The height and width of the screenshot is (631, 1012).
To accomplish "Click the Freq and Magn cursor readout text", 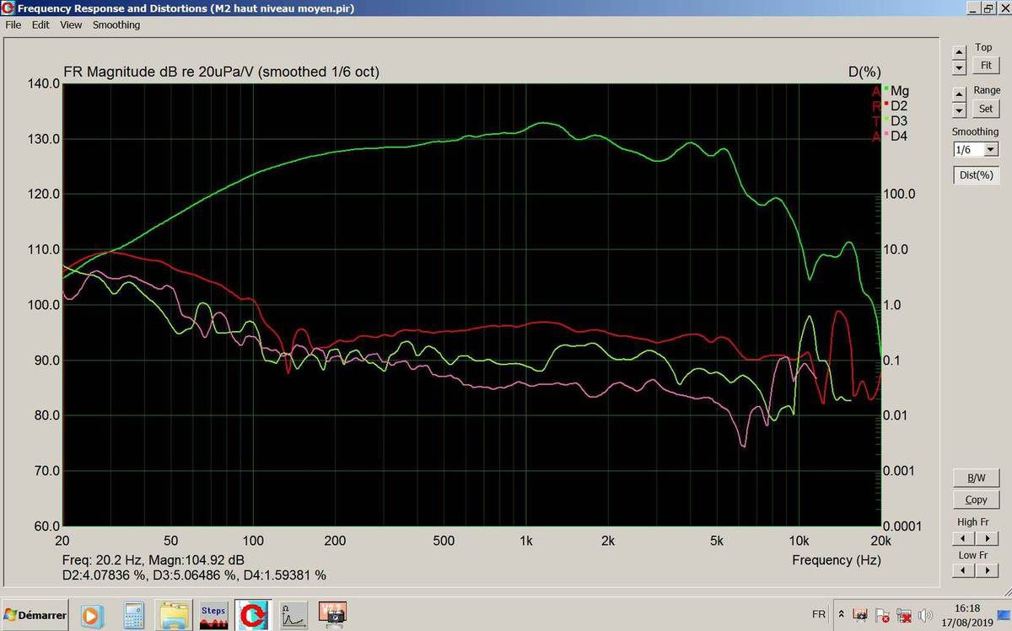I will point(153,560).
